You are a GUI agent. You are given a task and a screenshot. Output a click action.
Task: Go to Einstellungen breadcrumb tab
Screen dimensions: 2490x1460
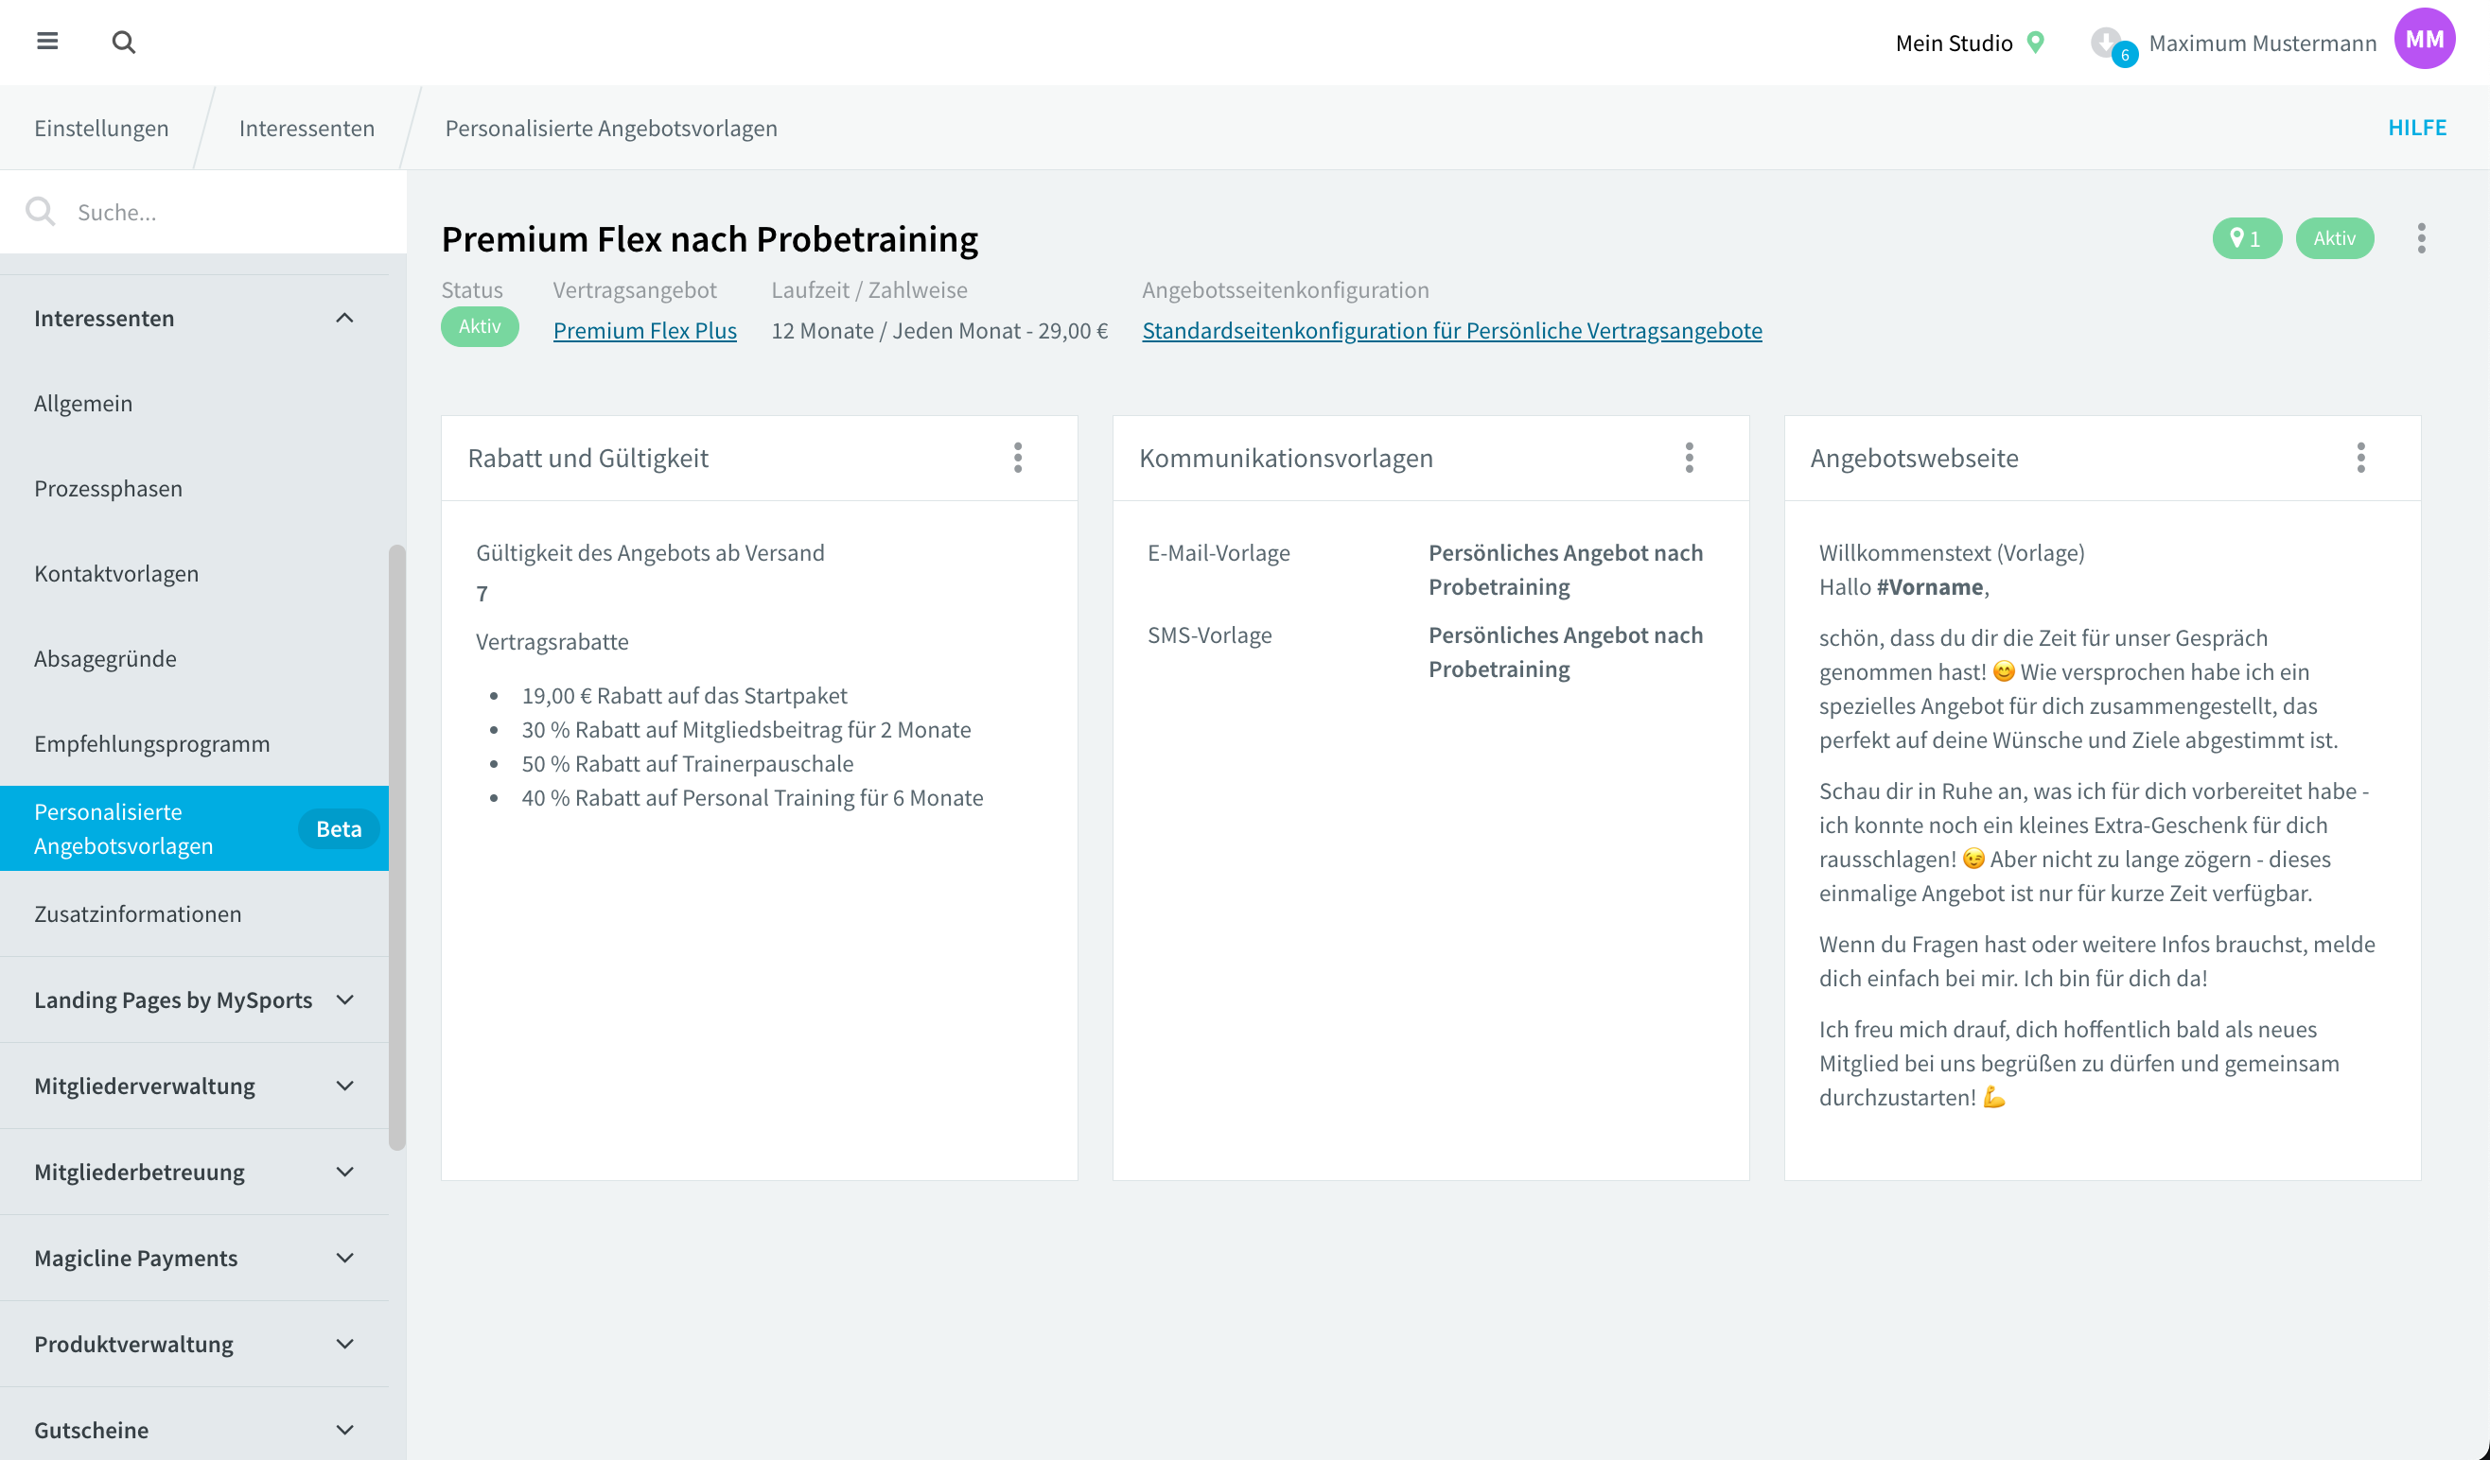point(101,128)
